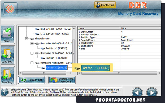Select Removable Media Disk4 entry
The image size is (165, 103).
56,63
